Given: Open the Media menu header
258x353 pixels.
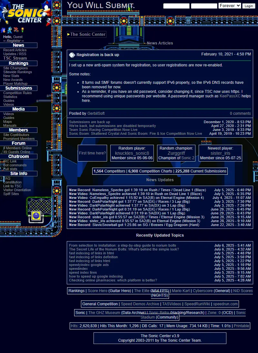Looking at the screenshot, I should point(18,109).
